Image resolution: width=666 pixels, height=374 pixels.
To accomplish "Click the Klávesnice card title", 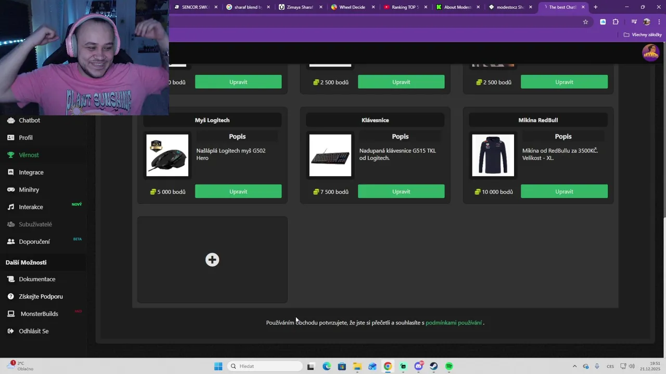I will [x=375, y=120].
